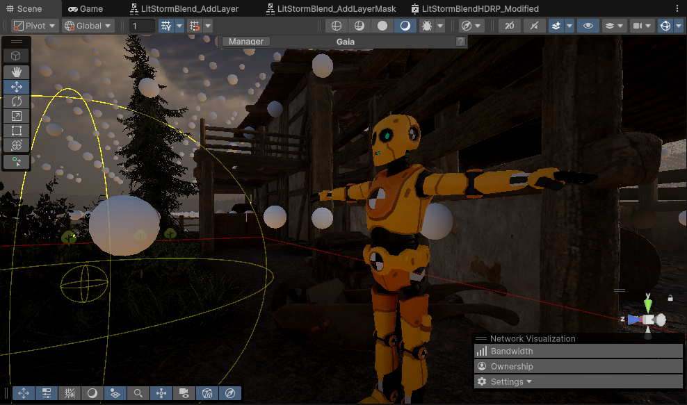Open the Pivot handle position dropdown
This screenshot has height=405, width=687.
(35, 26)
